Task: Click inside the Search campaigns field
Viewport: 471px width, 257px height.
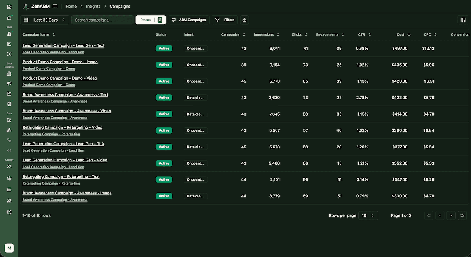Action: (x=102, y=20)
